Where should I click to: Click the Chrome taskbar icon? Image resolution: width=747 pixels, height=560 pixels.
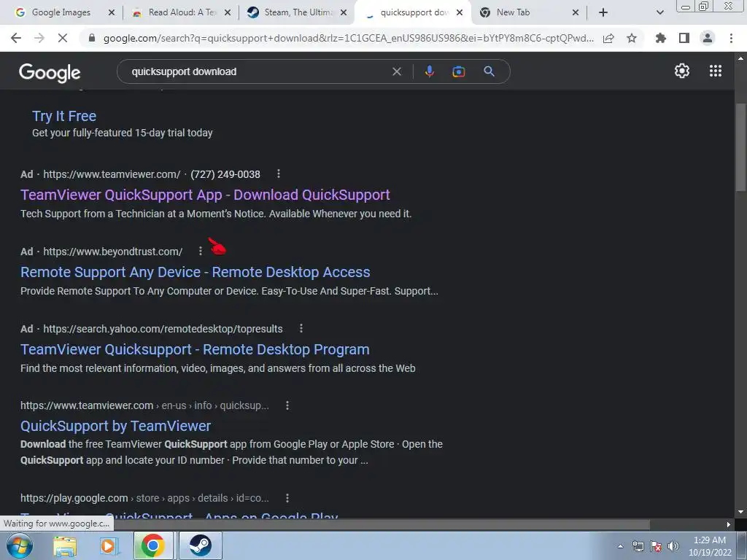[153, 545]
